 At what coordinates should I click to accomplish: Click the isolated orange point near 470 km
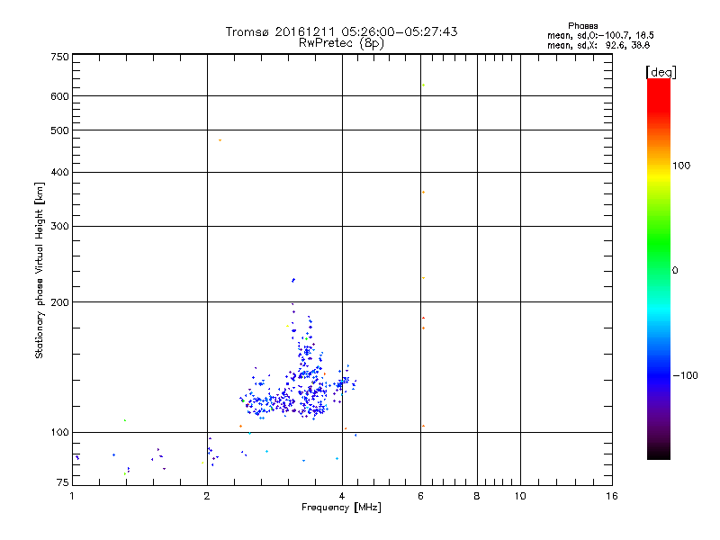click(x=220, y=140)
